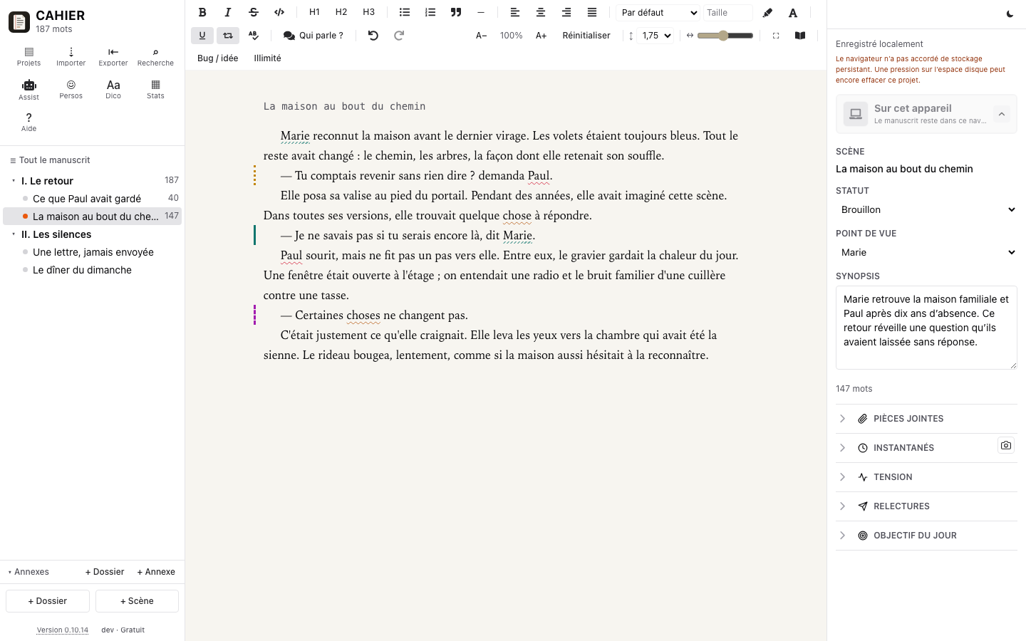Open the Persos characters panel
Screen dimensions: 1026x641
point(71,90)
